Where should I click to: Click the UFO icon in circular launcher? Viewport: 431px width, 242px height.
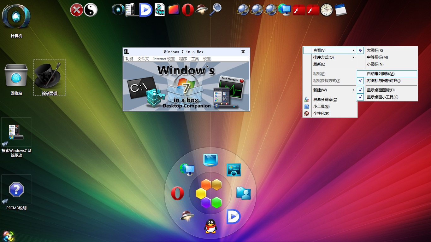tap(187, 216)
